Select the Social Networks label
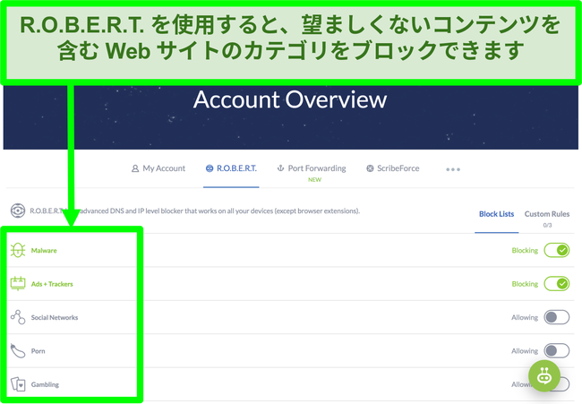The image size is (582, 404). (x=55, y=317)
